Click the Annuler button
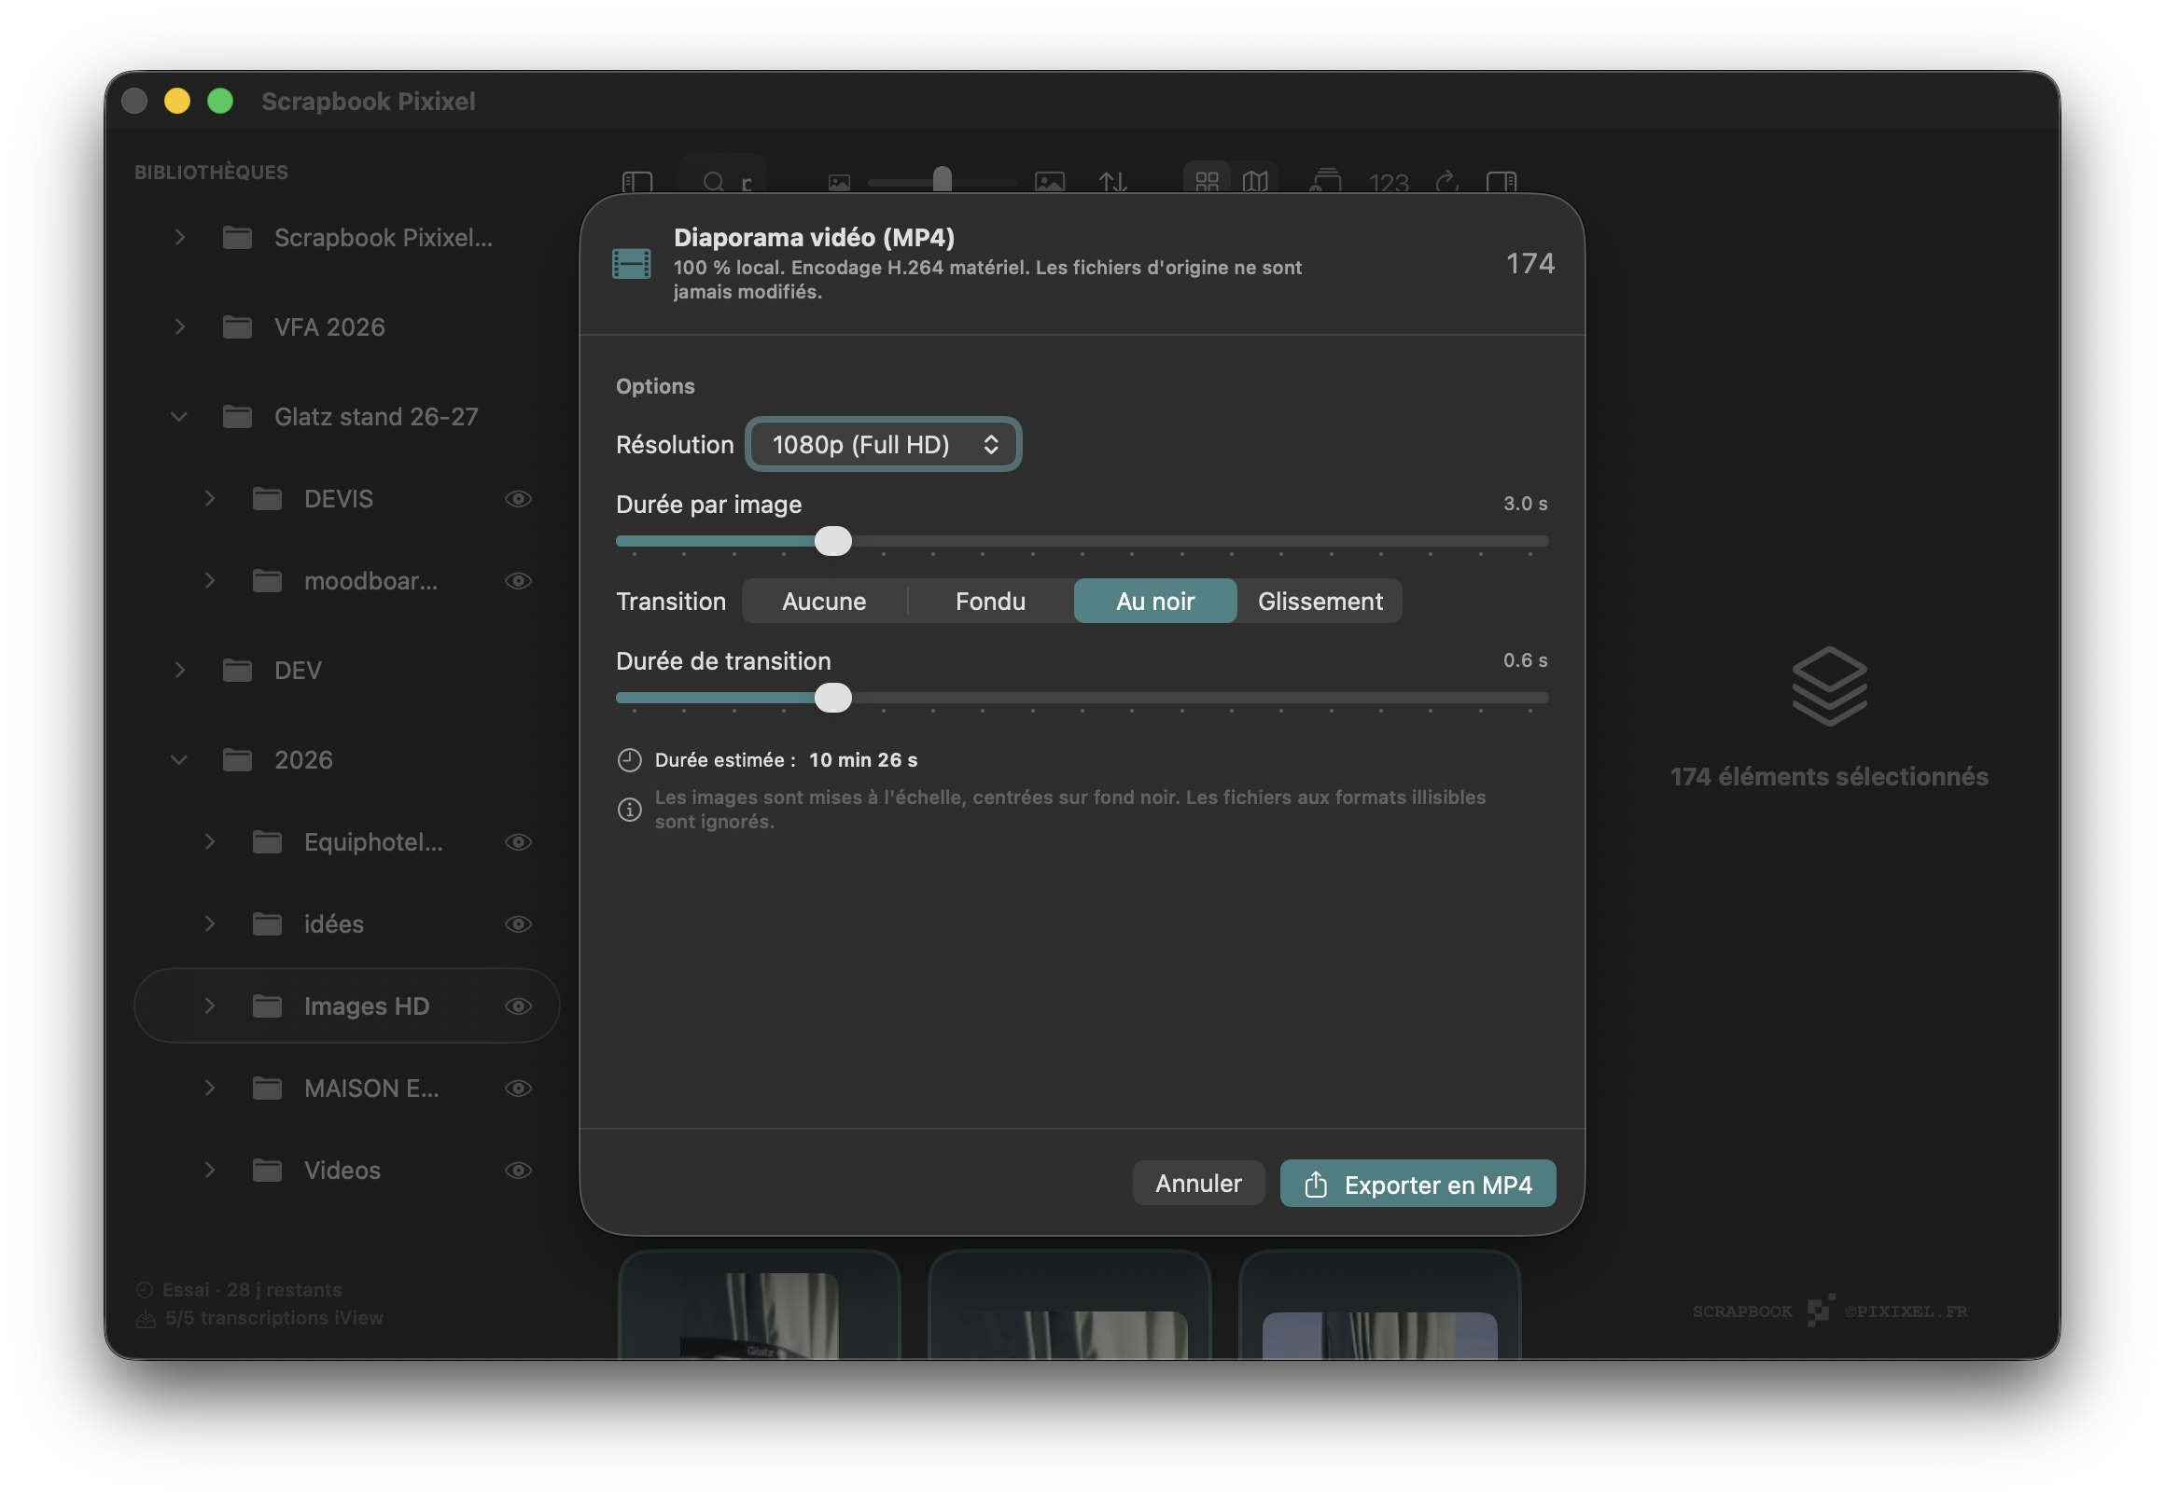This screenshot has width=2165, height=1498. tap(1198, 1184)
